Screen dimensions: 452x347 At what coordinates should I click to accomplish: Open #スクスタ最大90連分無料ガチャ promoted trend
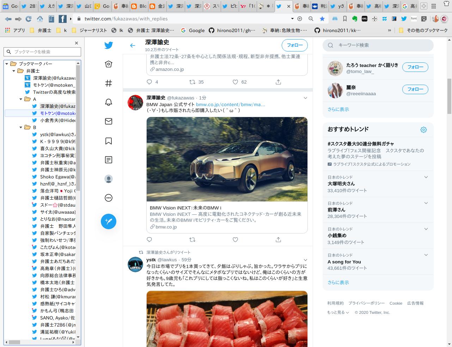point(361,144)
